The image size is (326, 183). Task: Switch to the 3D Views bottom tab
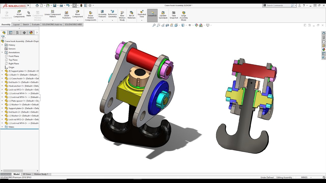pyautogui.click(x=27, y=174)
